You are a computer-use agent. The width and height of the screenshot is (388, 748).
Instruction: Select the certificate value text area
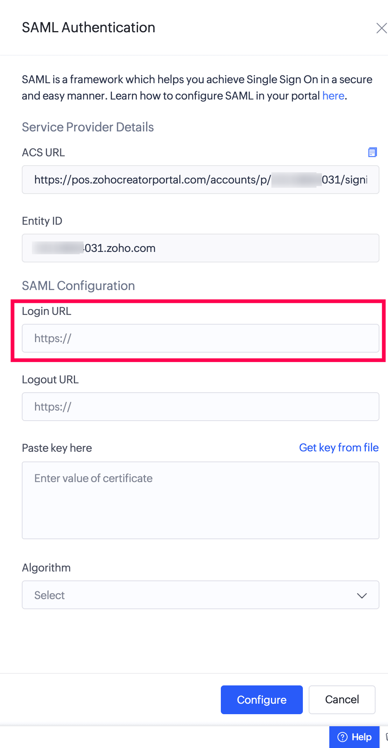(200, 500)
